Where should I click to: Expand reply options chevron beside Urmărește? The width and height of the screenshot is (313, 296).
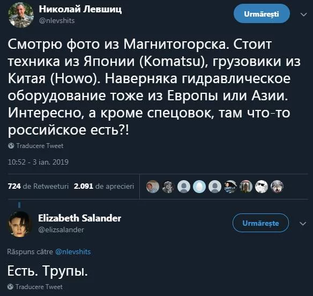(x=303, y=224)
